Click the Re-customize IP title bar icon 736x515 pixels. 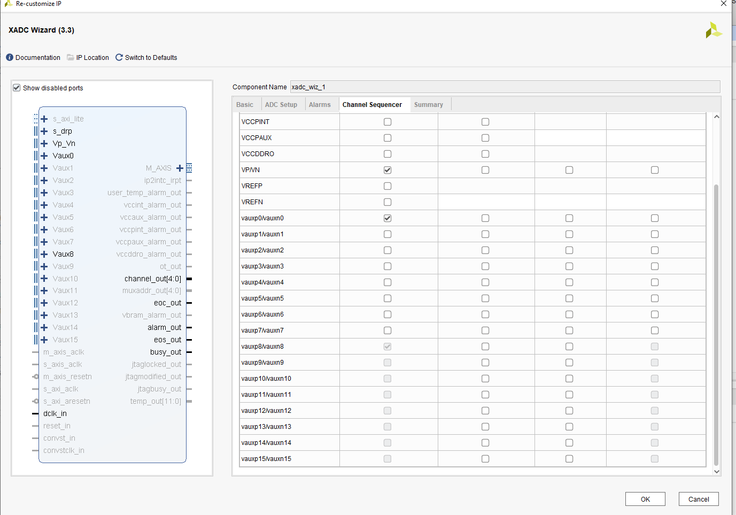9,3
